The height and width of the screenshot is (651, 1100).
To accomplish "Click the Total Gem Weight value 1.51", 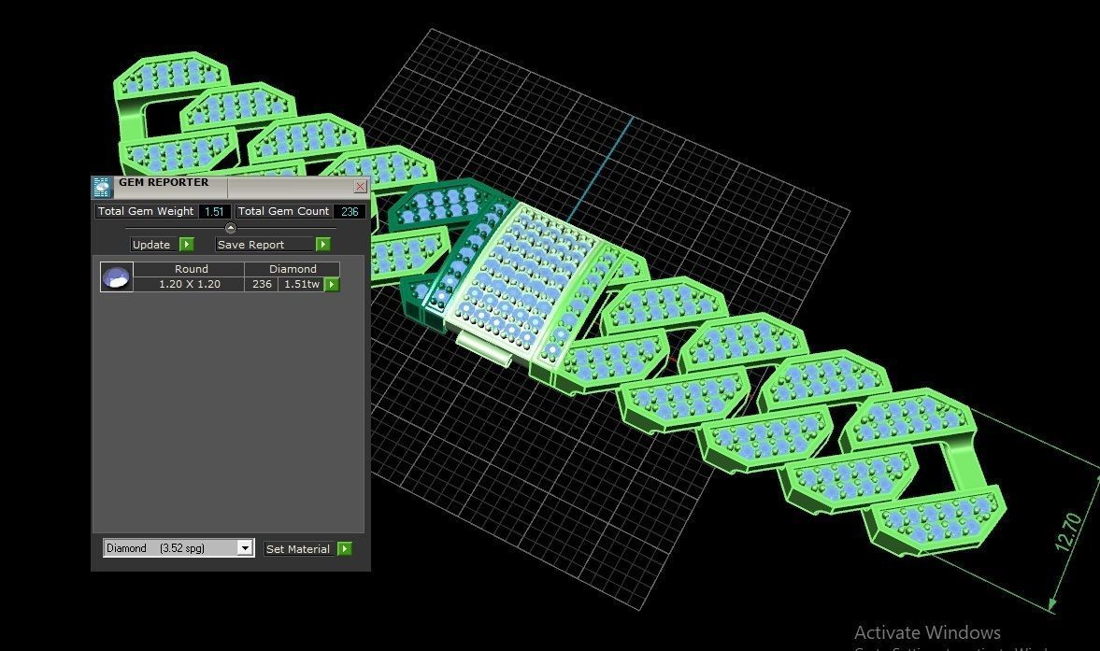I will tap(214, 212).
